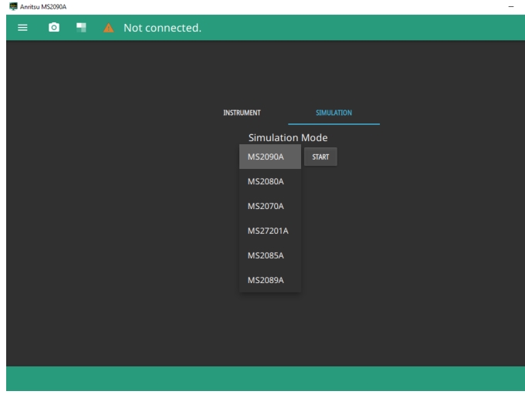Pick the MS2070A model option
Screen dimensions: 525x398
[266, 206]
